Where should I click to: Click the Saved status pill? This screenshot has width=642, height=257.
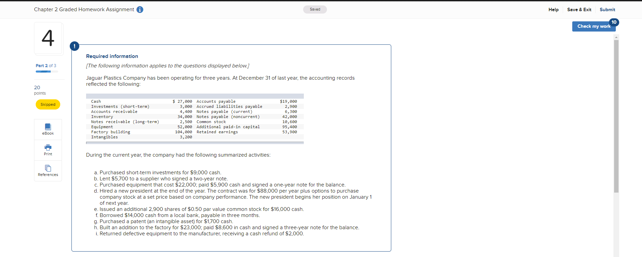coord(315,9)
